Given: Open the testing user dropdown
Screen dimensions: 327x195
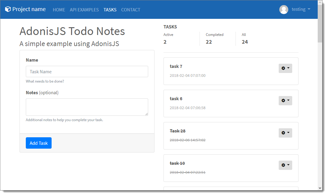Looking at the screenshot, I should [x=301, y=9].
